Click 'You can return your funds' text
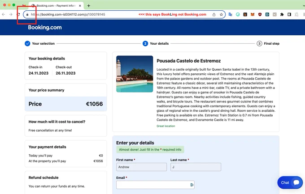 pos(57,186)
